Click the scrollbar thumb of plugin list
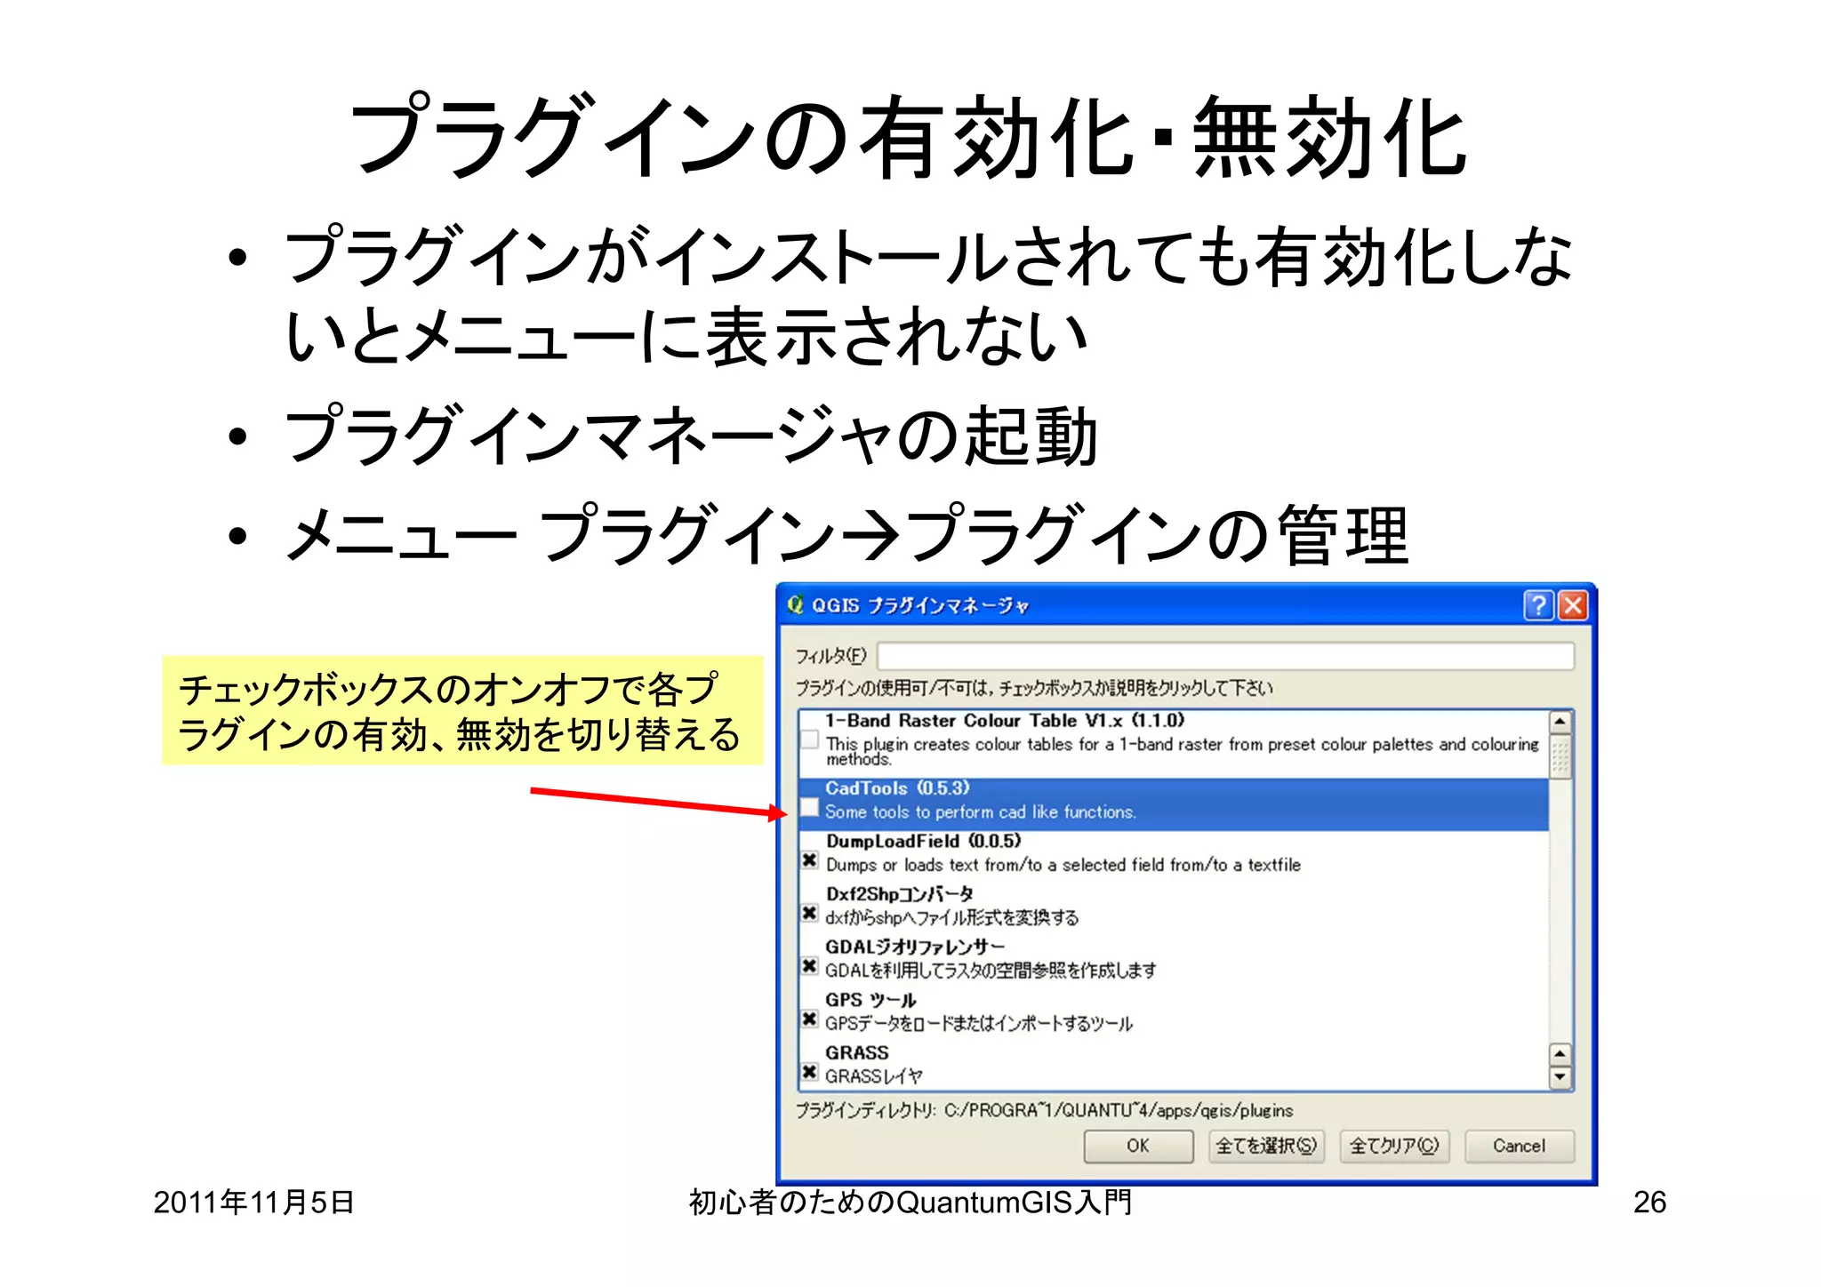1821x1287 pixels. pos(1560,756)
